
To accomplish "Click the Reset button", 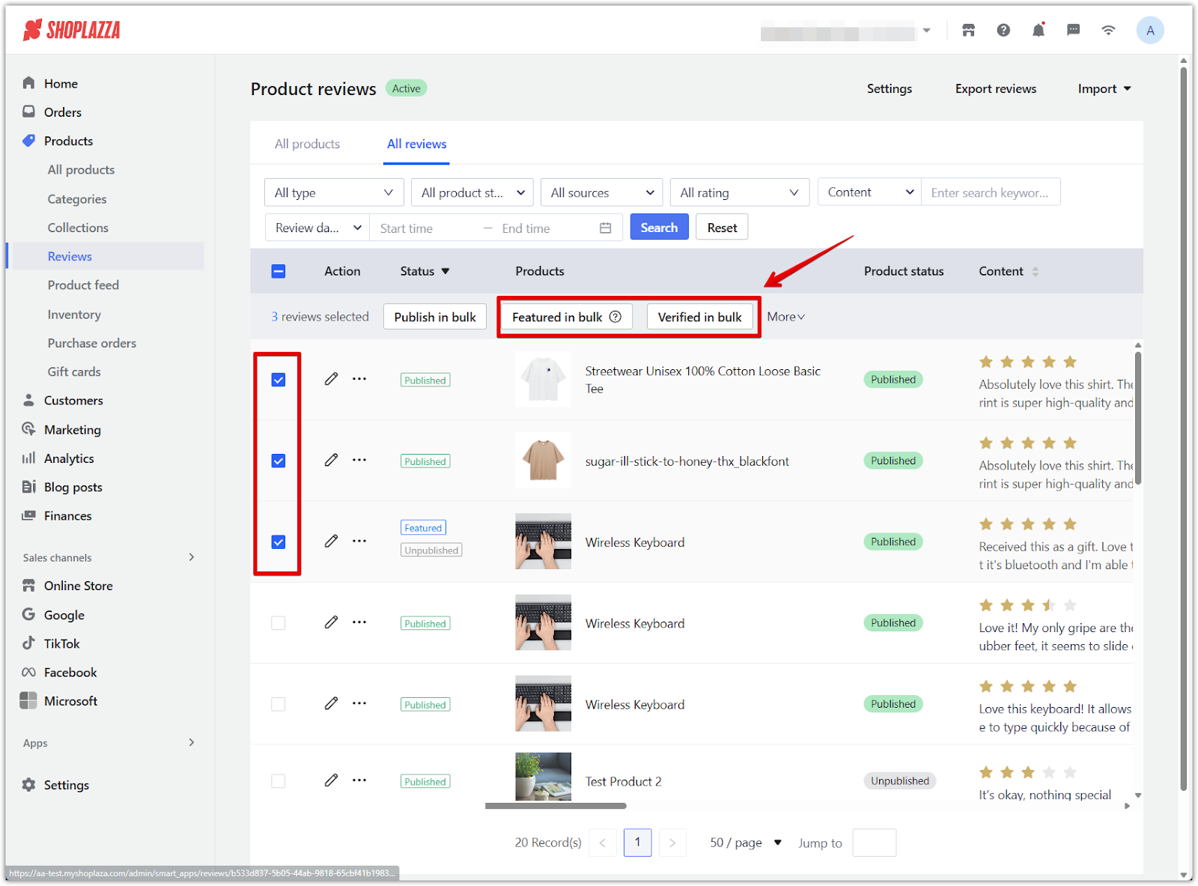I will point(722,228).
